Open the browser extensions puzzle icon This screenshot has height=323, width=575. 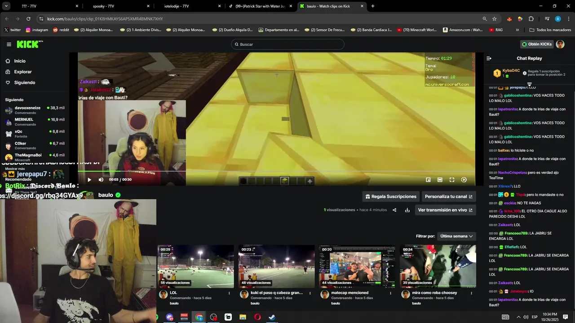coord(531,19)
